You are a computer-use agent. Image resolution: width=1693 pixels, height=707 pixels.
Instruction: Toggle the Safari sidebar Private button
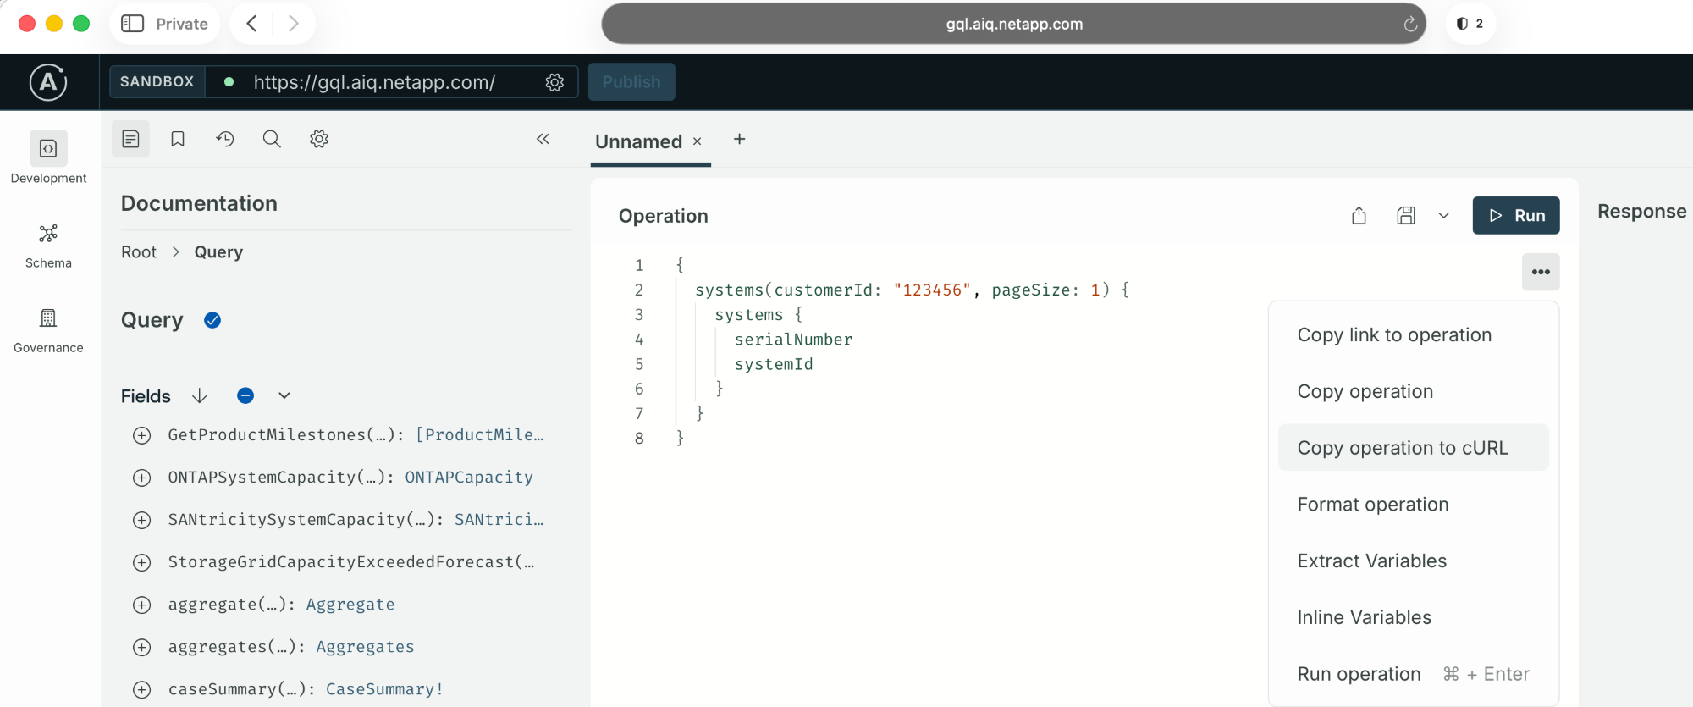click(164, 24)
